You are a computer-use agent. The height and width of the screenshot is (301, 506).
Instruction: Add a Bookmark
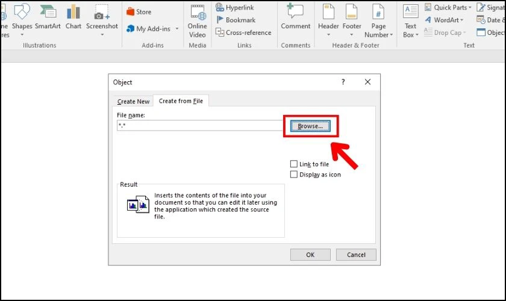coord(236,20)
